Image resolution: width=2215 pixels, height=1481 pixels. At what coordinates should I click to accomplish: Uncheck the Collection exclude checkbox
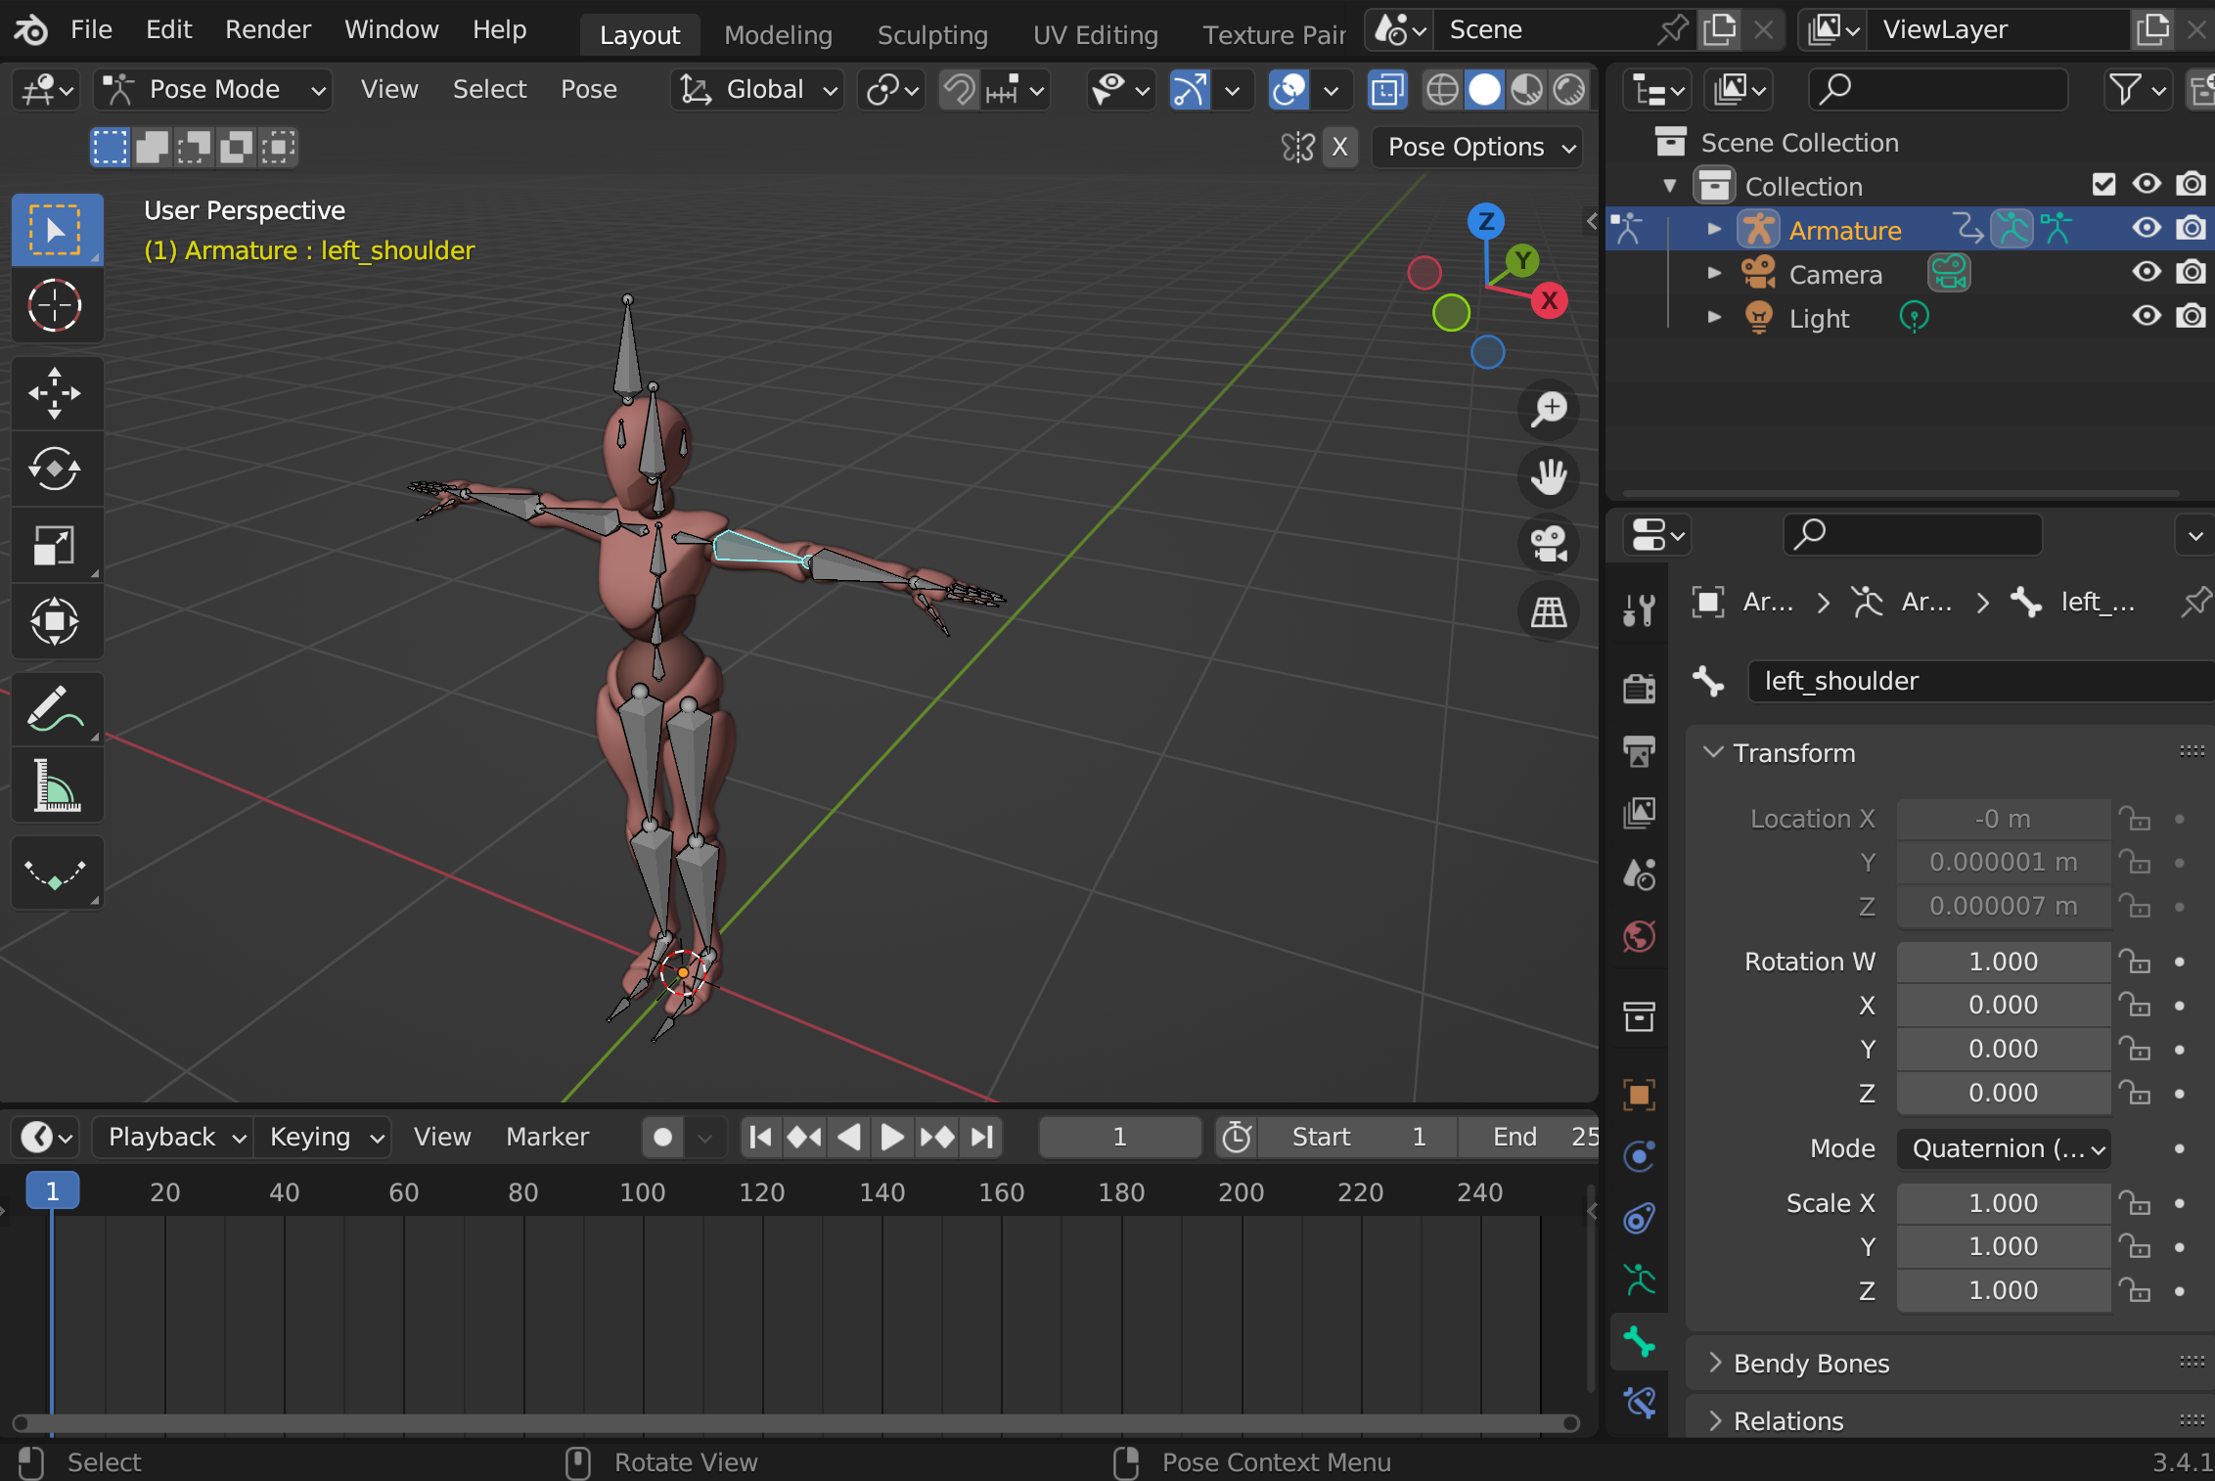(x=2102, y=185)
